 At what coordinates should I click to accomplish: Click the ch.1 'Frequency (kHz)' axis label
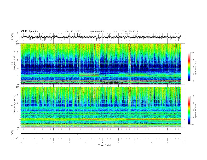(15, 61)
